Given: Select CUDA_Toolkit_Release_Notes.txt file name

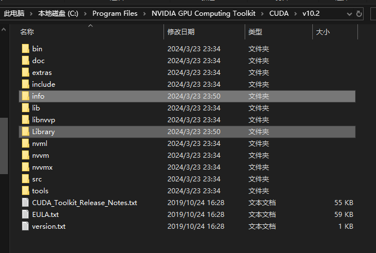Looking at the screenshot, I should pos(85,203).
